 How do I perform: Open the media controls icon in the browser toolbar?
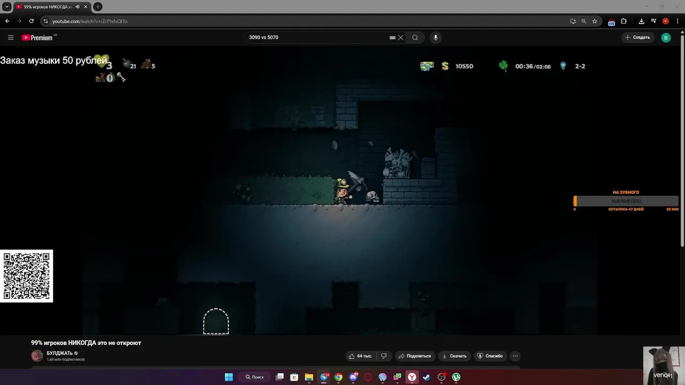[x=653, y=21]
